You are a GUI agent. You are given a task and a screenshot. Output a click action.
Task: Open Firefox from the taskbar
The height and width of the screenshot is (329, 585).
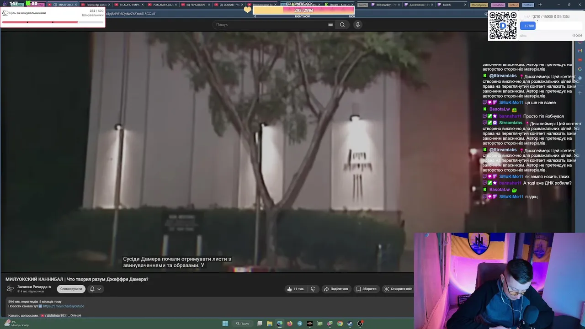290,324
